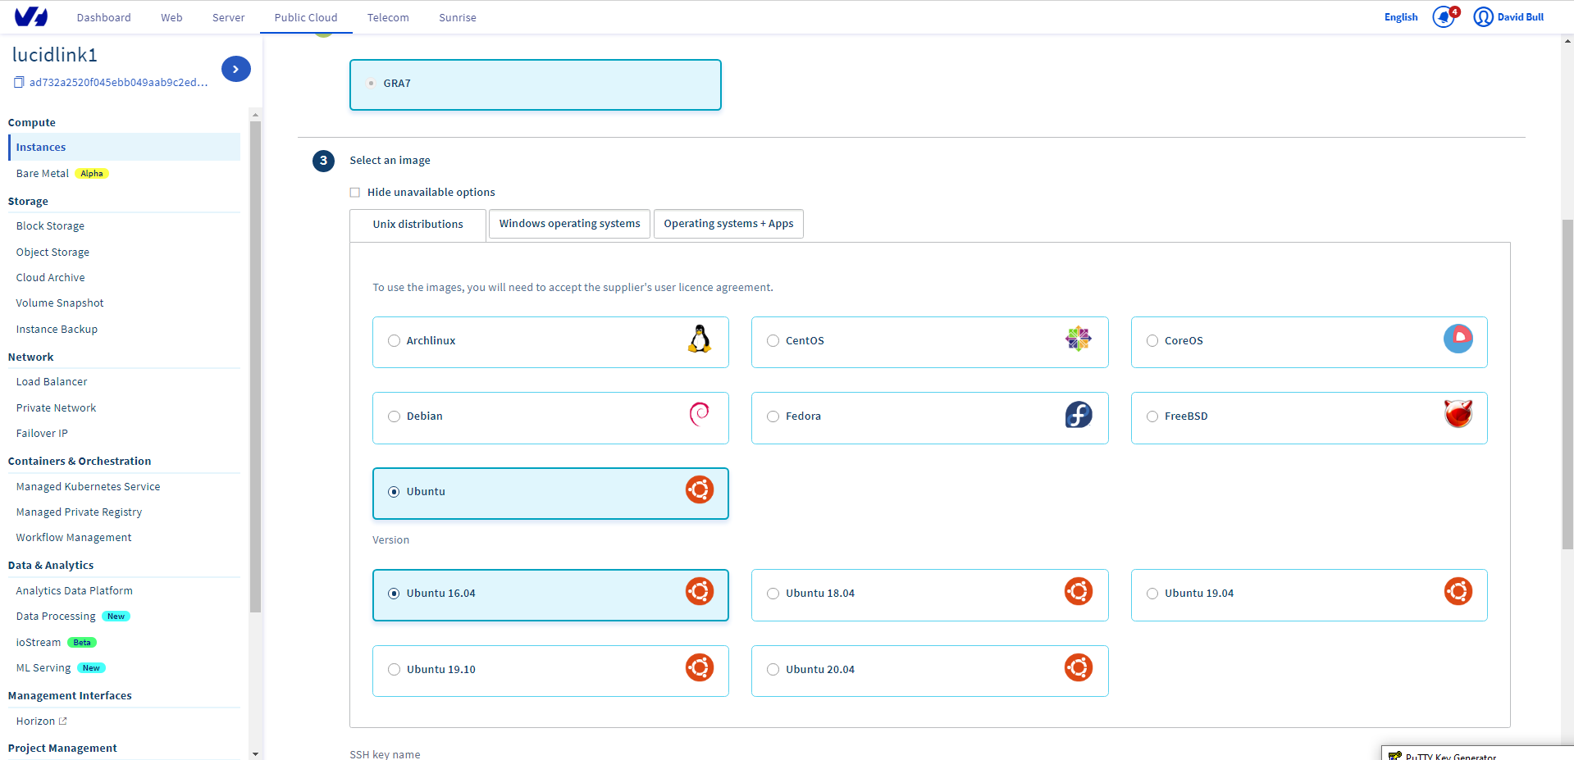Select the Ubuntu 20.04 version radio
Image resolution: width=1574 pixels, height=760 pixels.
click(x=773, y=670)
